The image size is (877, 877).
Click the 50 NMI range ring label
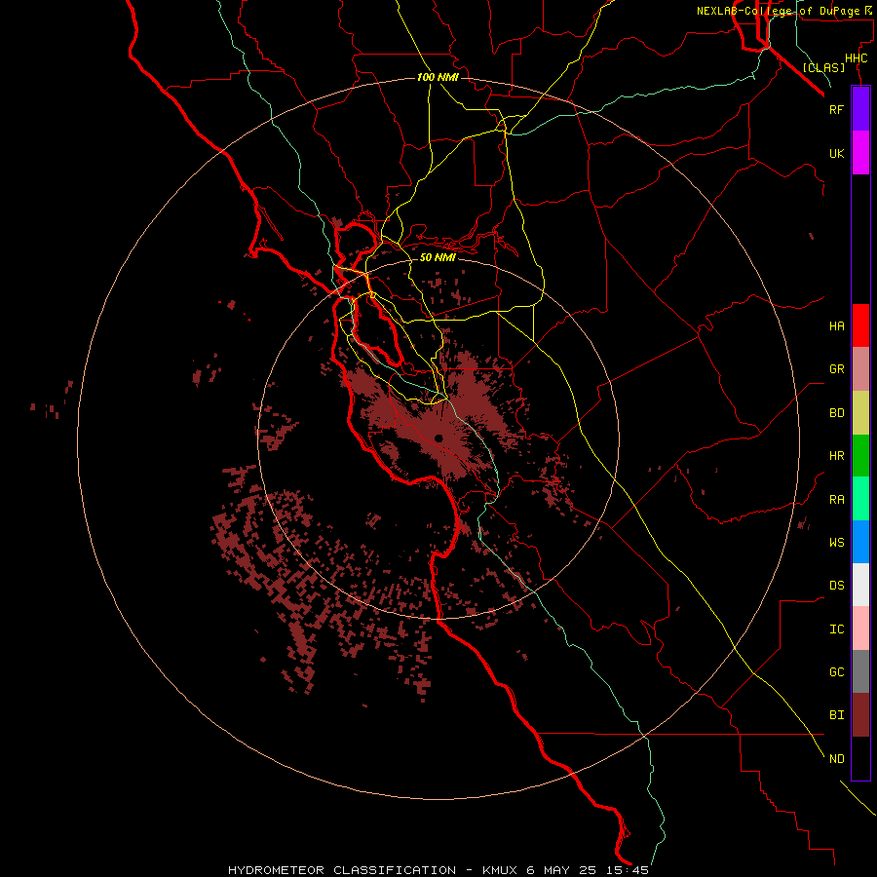coord(438,257)
